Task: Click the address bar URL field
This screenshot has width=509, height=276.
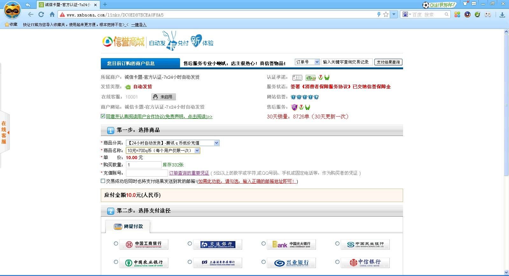Action: click(x=220, y=15)
